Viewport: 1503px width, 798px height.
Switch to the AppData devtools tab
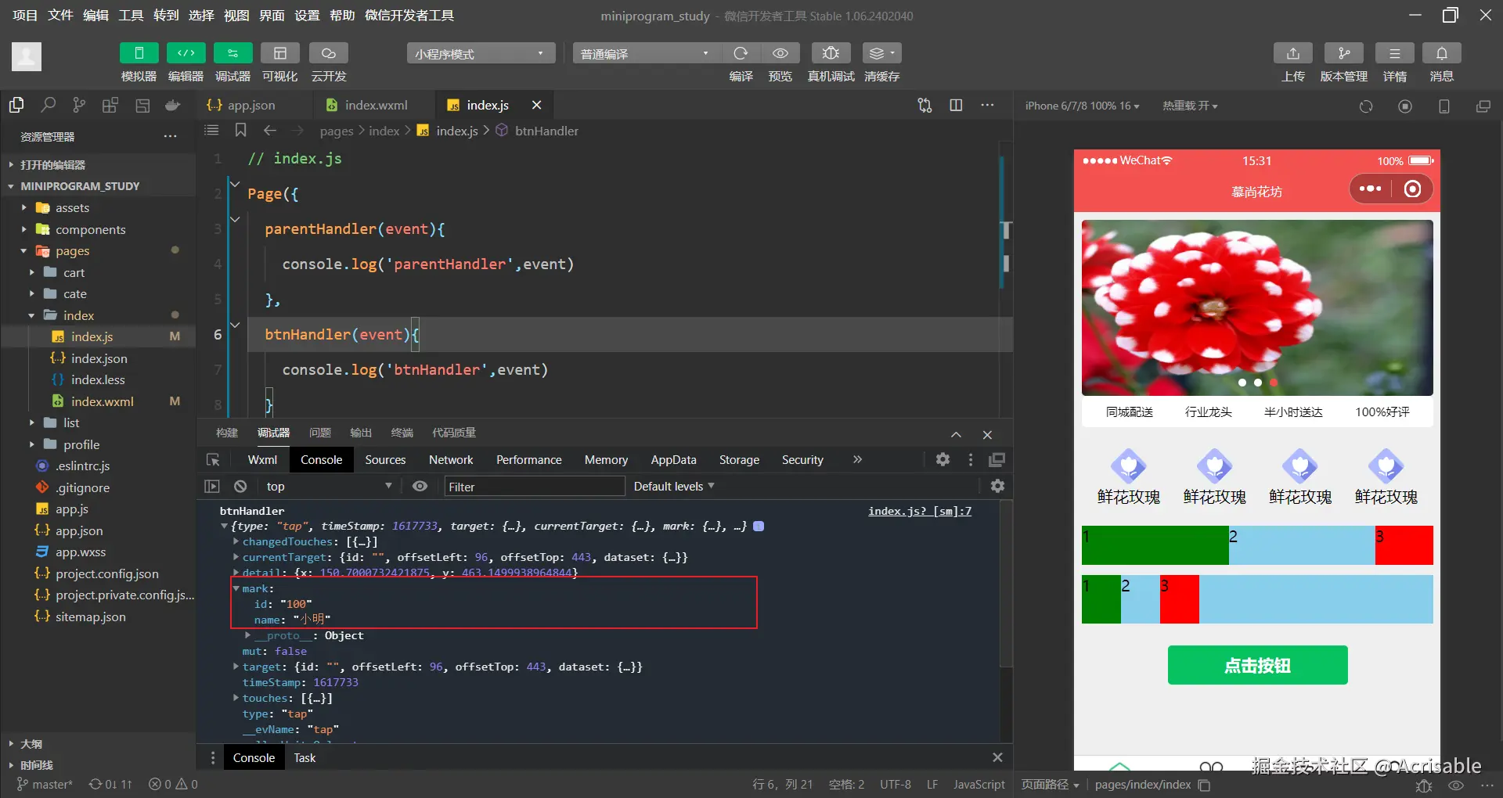tap(673, 460)
